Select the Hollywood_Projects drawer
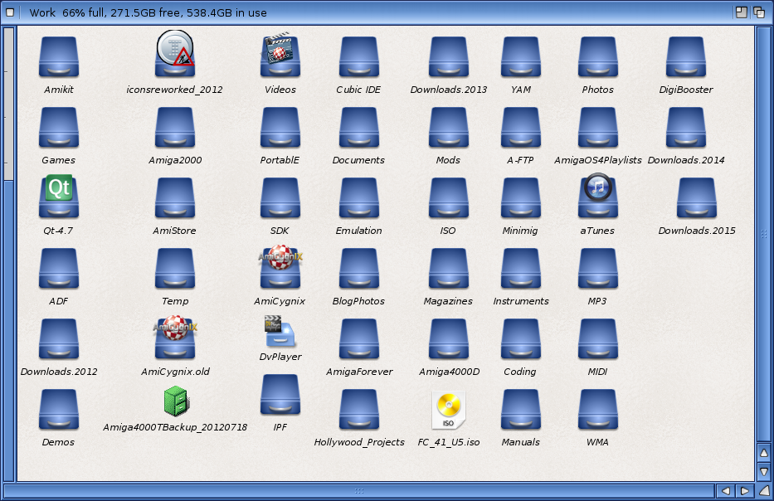The height and width of the screenshot is (501, 774). pyautogui.click(x=359, y=411)
